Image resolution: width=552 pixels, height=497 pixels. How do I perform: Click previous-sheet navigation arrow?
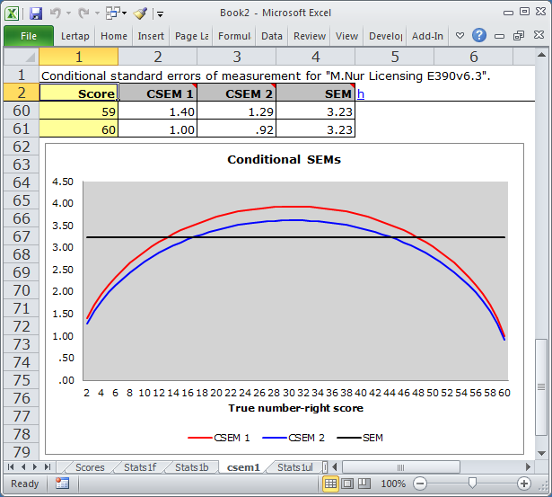click(23, 467)
